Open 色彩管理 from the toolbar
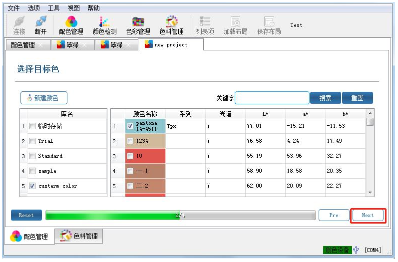 click(x=138, y=24)
